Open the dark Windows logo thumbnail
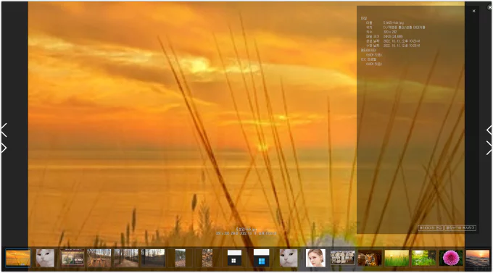This screenshot has width=493, height=273. tap(234, 258)
